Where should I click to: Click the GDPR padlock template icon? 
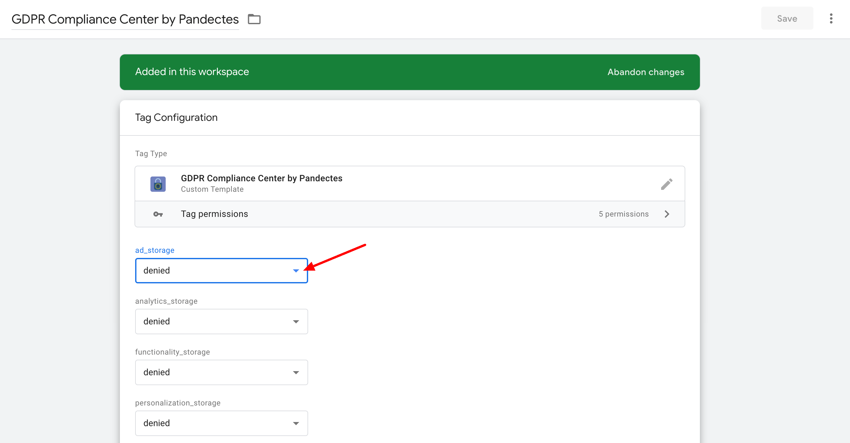[x=158, y=184]
